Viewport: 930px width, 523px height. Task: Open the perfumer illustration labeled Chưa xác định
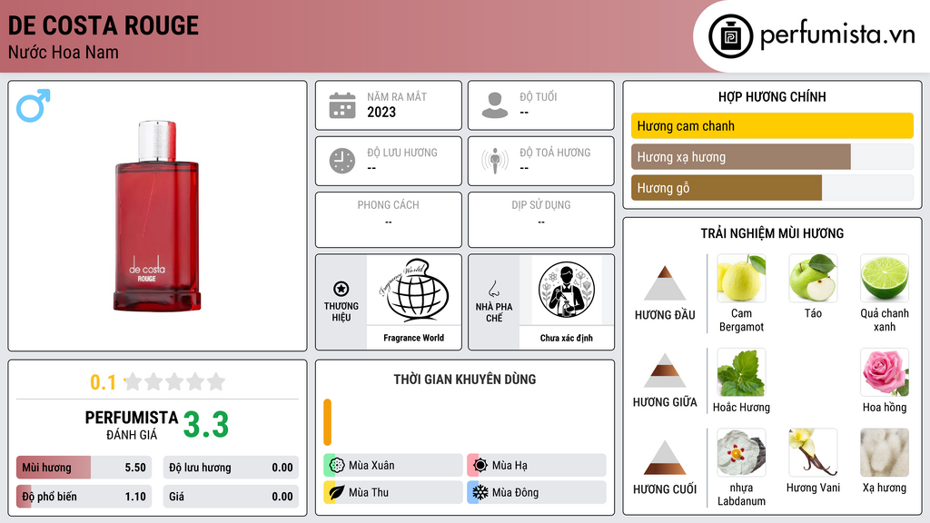pyautogui.click(x=567, y=290)
